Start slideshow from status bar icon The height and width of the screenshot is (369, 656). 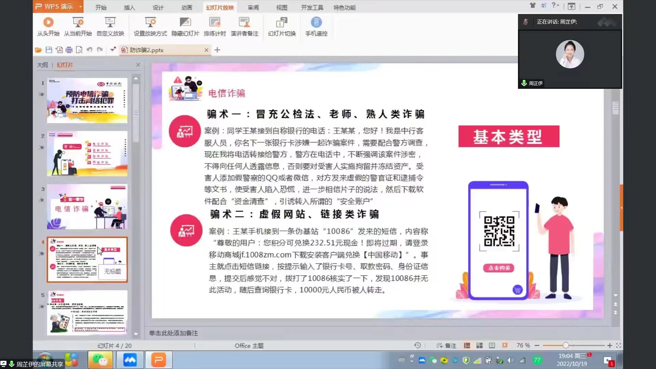coord(505,346)
